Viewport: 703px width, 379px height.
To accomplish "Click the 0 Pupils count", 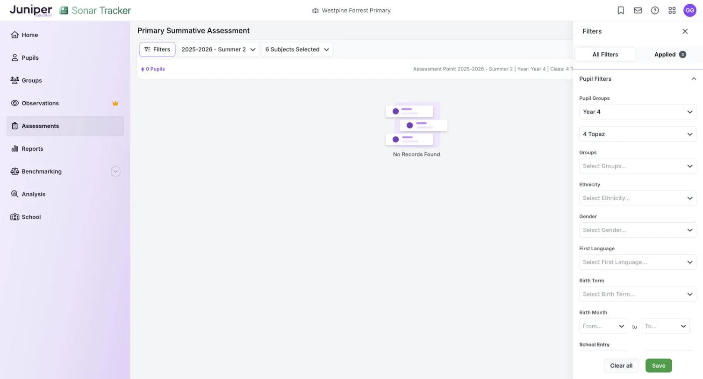I will [x=153, y=69].
